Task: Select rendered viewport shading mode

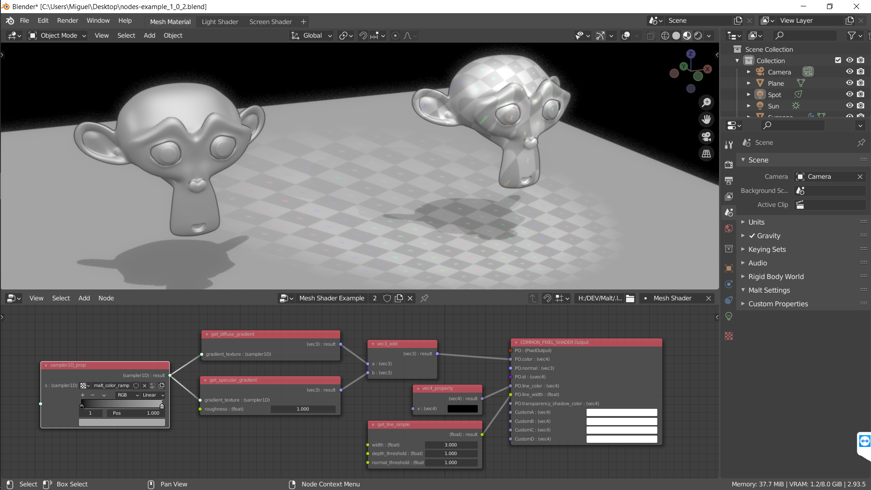Action: pyautogui.click(x=698, y=35)
